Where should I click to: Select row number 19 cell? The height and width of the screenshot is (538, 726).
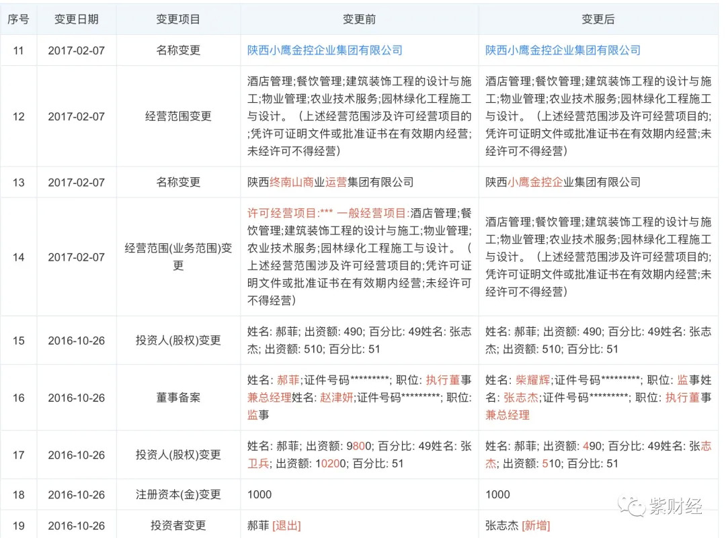[x=19, y=526]
